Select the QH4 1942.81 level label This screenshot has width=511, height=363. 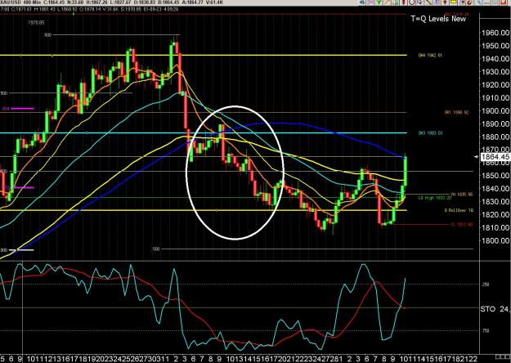point(430,56)
